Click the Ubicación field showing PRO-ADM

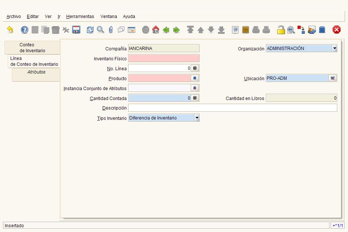(x=297, y=78)
